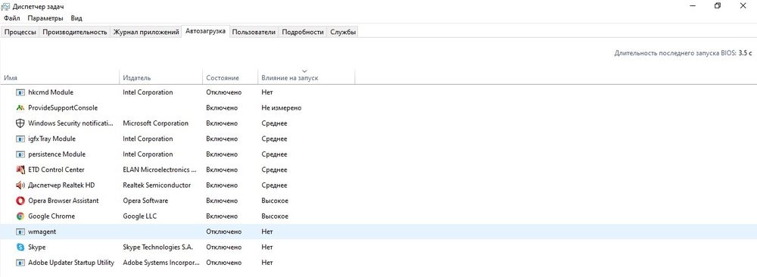Screen dimensions: 757x277
Task: Select the Автозагрузка tab
Action: point(205,31)
